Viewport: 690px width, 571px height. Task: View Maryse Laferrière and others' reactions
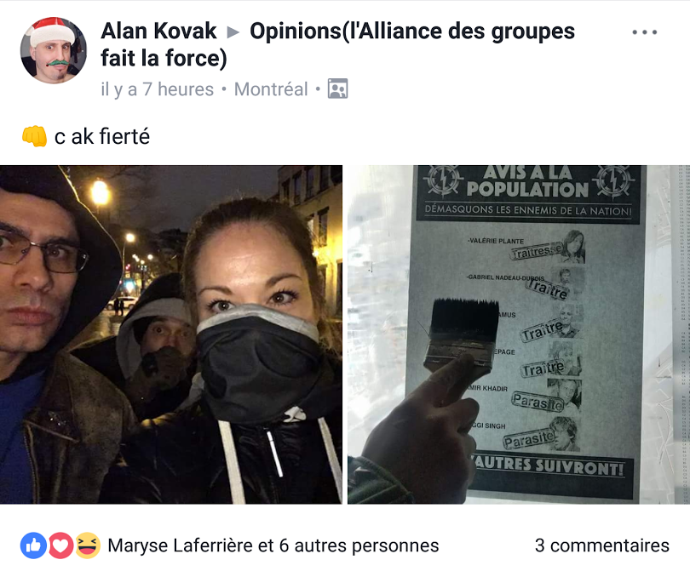point(273,545)
